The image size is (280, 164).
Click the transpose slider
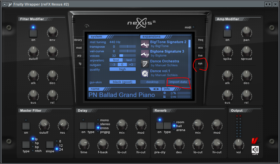click(x=128, y=46)
